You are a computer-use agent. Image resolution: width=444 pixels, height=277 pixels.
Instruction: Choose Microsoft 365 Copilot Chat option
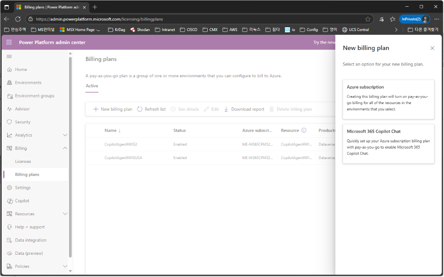click(388, 144)
